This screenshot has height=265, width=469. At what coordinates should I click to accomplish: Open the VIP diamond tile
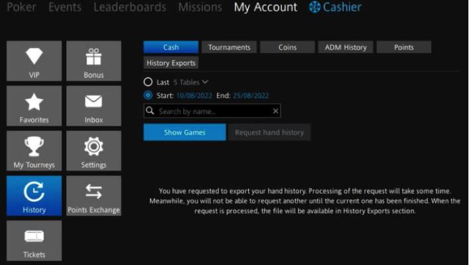pyautogui.click(x=34, y=61)
